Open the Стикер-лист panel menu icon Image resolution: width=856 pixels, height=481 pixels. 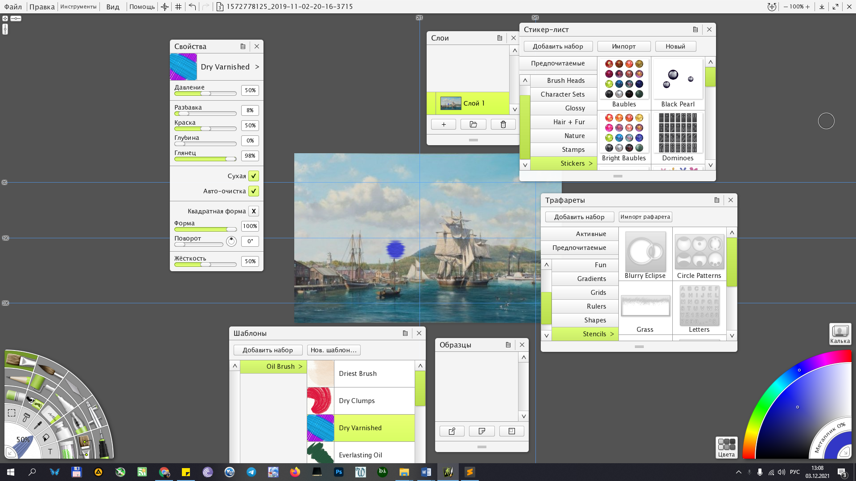pyautogui.click(x=695, y=29)
